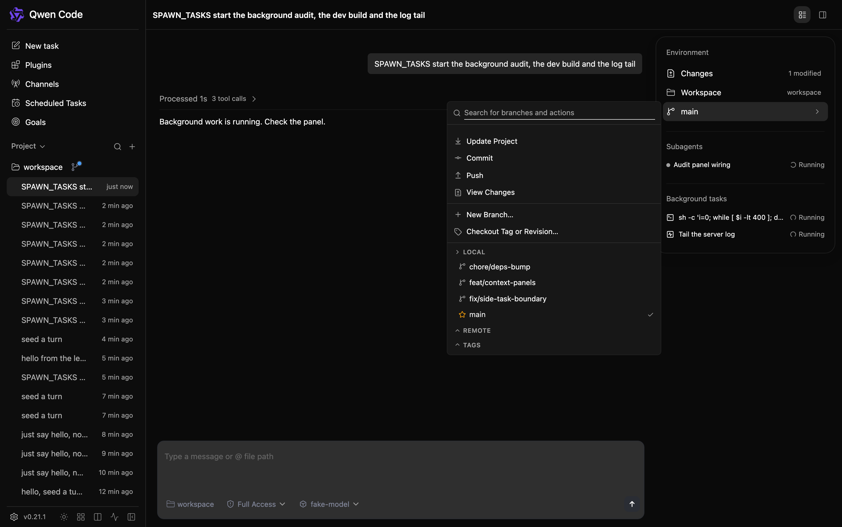This screenshot has height=527, width=842.
Task: Click the '1 modified' changes count
Action: pyautogui.click(x=804, y=73)
